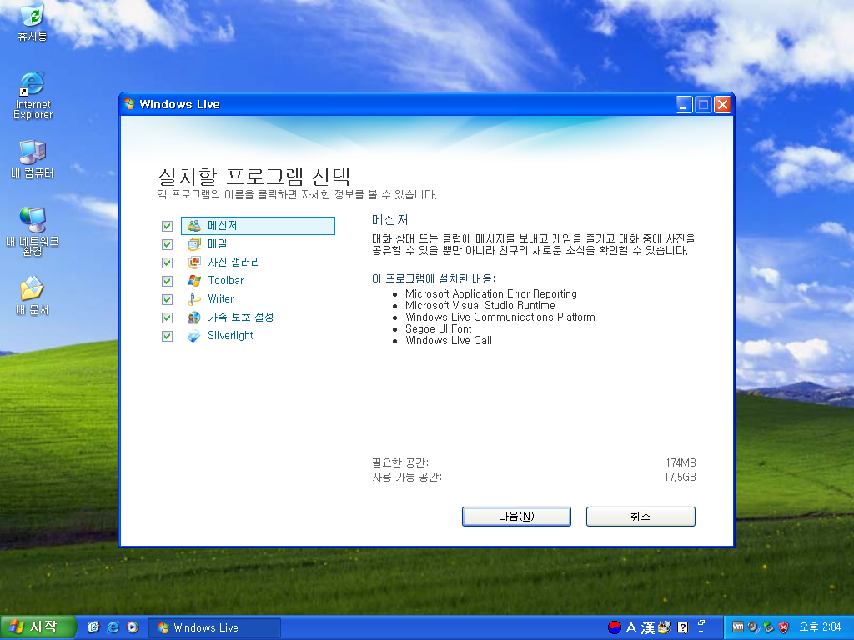
Task: Toggle the 사진 갤러리 checkbox
Action: click(x=167, y=262)
